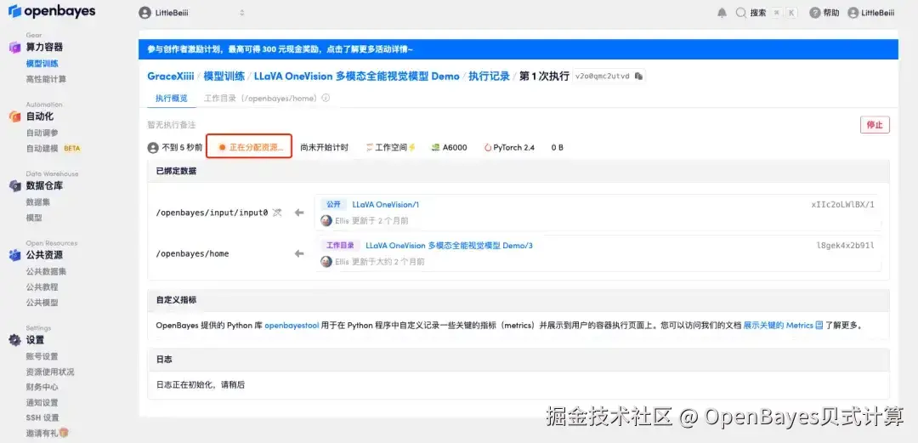Open the openbayestool library link
The image size is (918, 443).
click(x=292, y=325)
